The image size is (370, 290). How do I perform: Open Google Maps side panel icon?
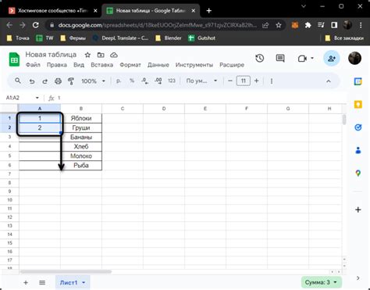click(358, 173)
